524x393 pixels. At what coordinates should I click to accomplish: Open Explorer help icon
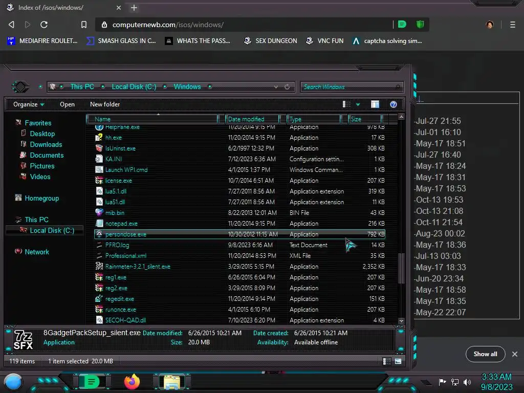(394, 104)
